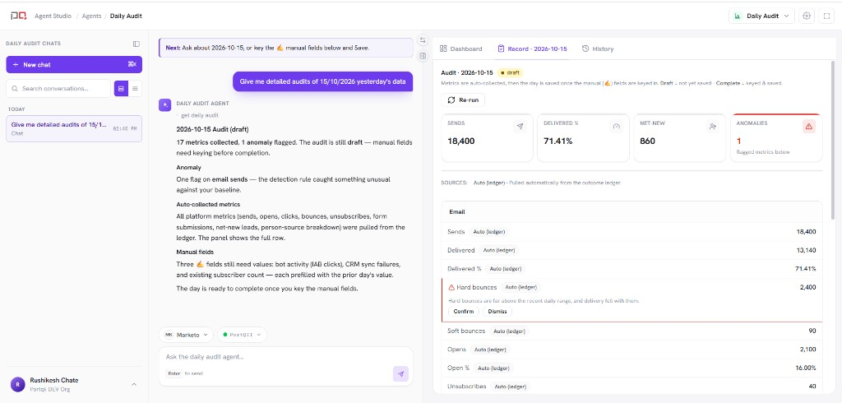Viewport: 842px width, 403px height.
Task: Click the Delivered % gauge icon
Action: [617, 127]
